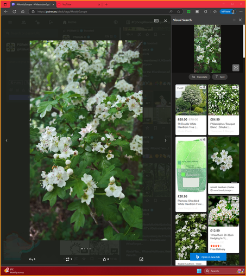
Task: Click the browser address bar URL
Action: (x=62, y=11)
